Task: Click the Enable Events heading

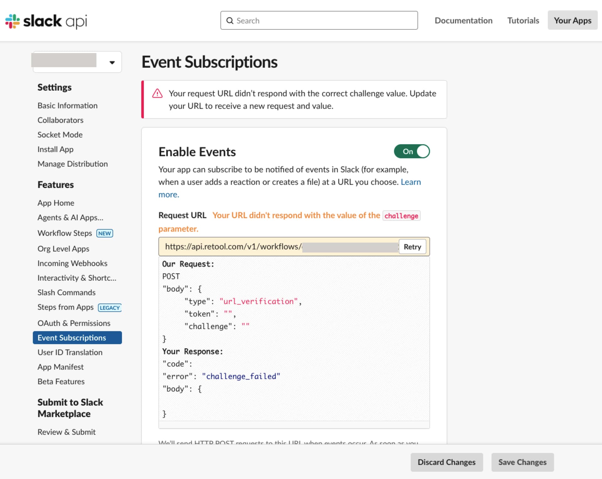Action: (197, 152)
